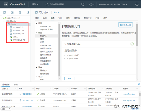Switch to the 权限 tab
This screenshot has height=111, width=141.
60,18
